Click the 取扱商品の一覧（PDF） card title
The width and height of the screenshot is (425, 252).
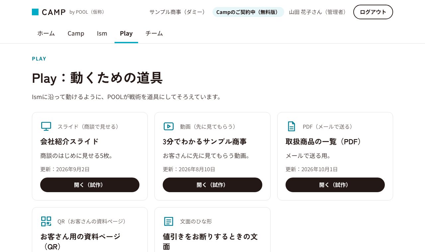point(324,141)
